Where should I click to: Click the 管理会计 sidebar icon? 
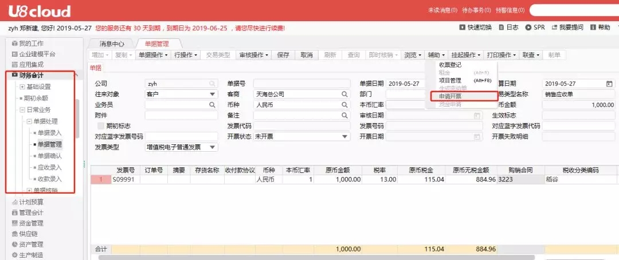[x=15, y=212]
